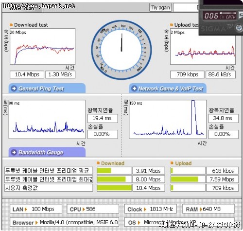Click the CPU 586 info box
The width and height of the screenshot is (243, 231).
(93, 209)
